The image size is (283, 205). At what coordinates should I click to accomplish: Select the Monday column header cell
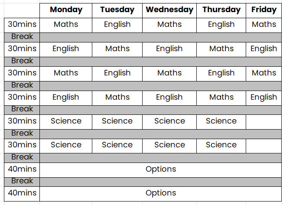click(66, 10)
